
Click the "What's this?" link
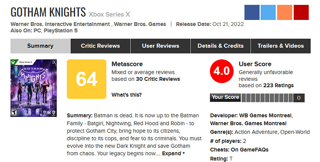pyautogui.click(x=127, y=95)
